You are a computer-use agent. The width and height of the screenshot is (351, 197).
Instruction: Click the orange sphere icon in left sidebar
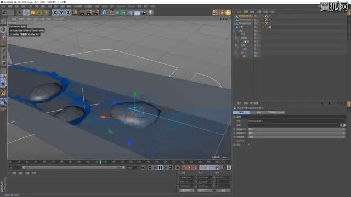click(3, 92)
